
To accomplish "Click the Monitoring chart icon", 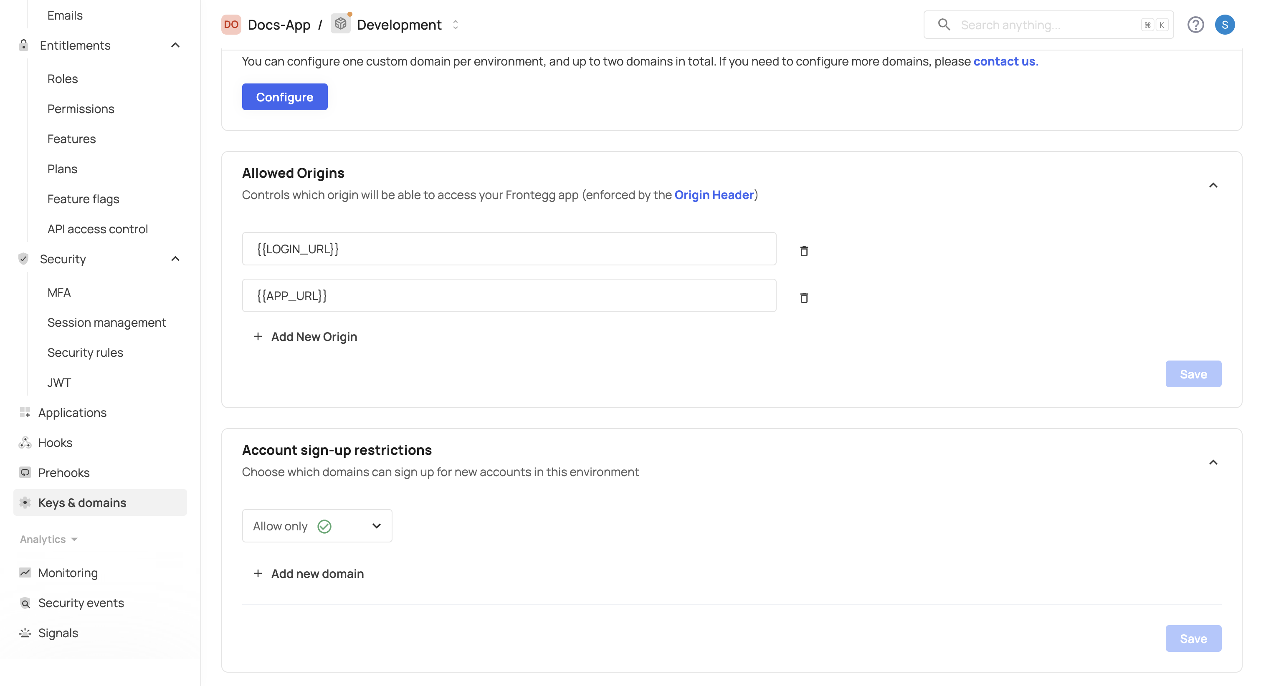I will pos(25,573).
